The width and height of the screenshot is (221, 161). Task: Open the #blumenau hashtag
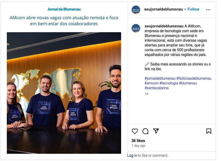coord(188,83)
